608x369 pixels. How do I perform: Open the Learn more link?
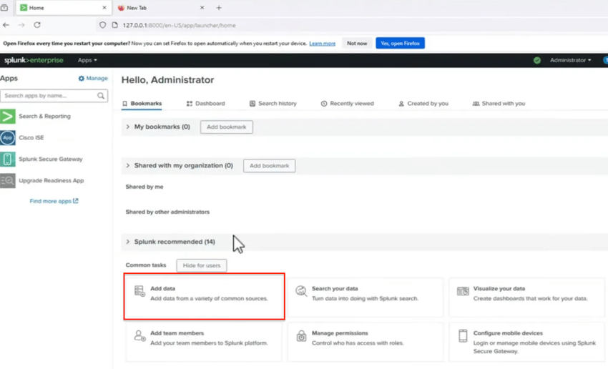pyautogui.click(x=322, y=44)
